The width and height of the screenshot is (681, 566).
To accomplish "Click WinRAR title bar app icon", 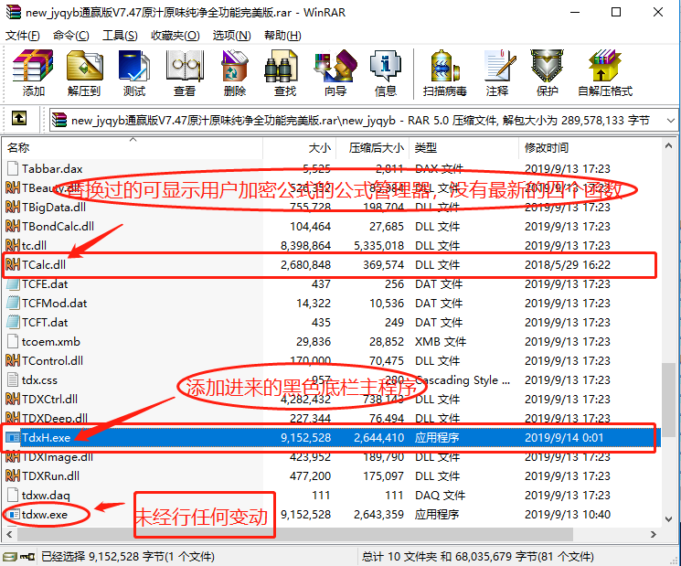I will (x=13, y=12).
